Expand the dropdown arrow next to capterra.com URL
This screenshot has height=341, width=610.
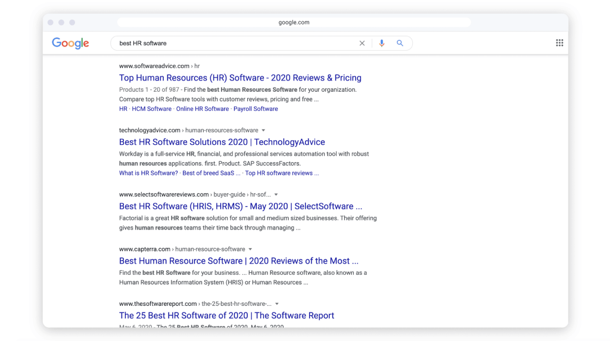(250, 249)
